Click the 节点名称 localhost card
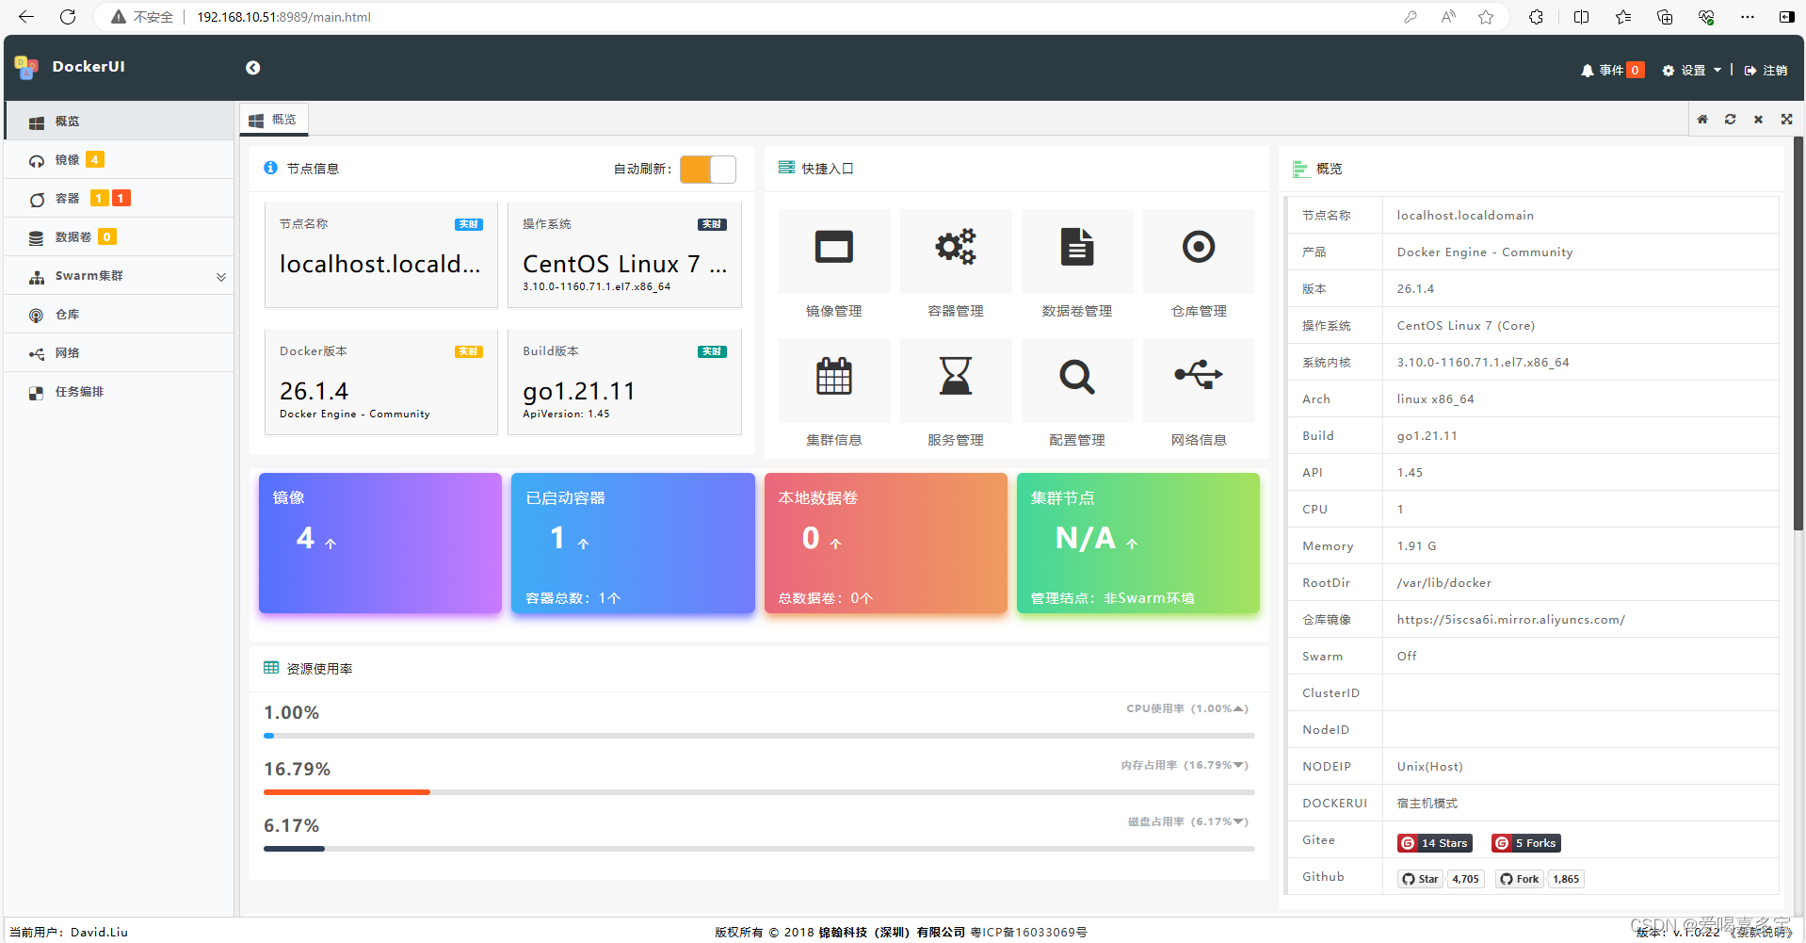1806x943 pixels. (381, 254)
